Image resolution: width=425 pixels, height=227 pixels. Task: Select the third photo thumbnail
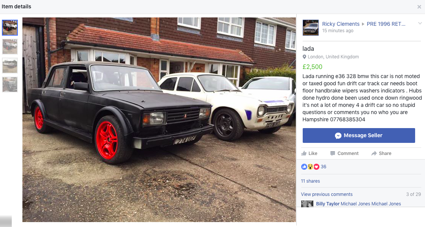[x=10, y=66]
